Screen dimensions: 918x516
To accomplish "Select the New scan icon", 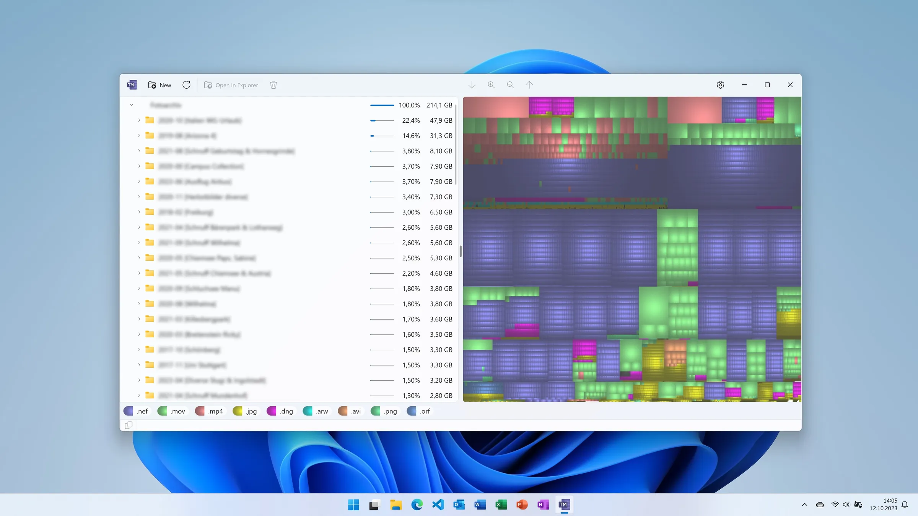I will pos(152,85).
